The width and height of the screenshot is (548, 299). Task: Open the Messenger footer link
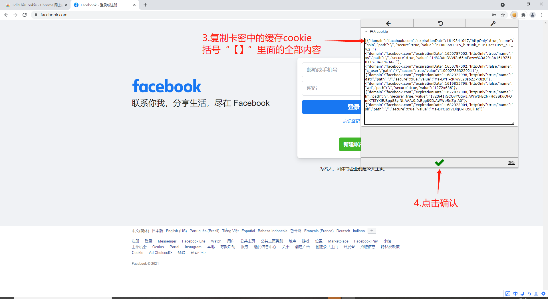[167, 241]
